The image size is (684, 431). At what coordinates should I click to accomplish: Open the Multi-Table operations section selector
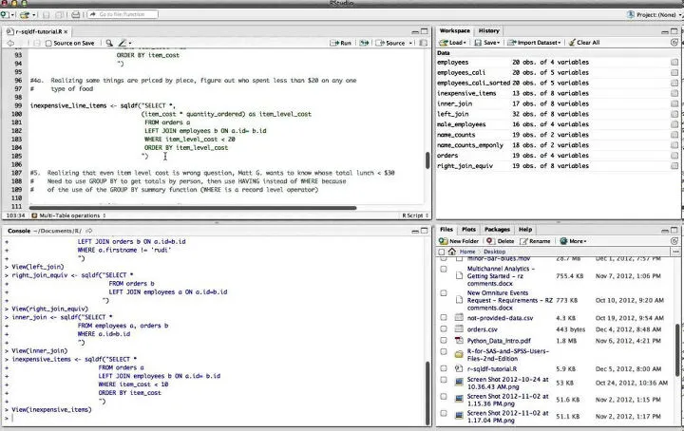(69, 215)
